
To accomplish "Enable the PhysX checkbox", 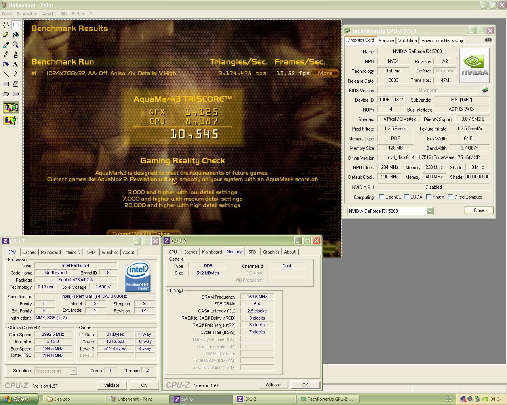I will coord(429,197).
